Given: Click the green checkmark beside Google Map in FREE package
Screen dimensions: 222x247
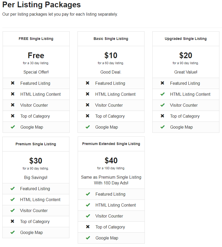Looking at the screenshot, I should (13, 127).
